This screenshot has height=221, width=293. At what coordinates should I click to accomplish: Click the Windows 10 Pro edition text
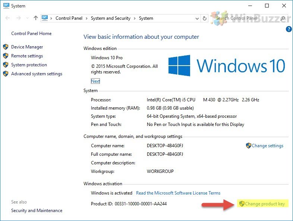pos(107,58)
